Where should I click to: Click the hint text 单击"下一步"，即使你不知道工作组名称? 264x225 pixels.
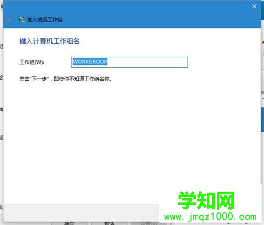tap(65, 79)
